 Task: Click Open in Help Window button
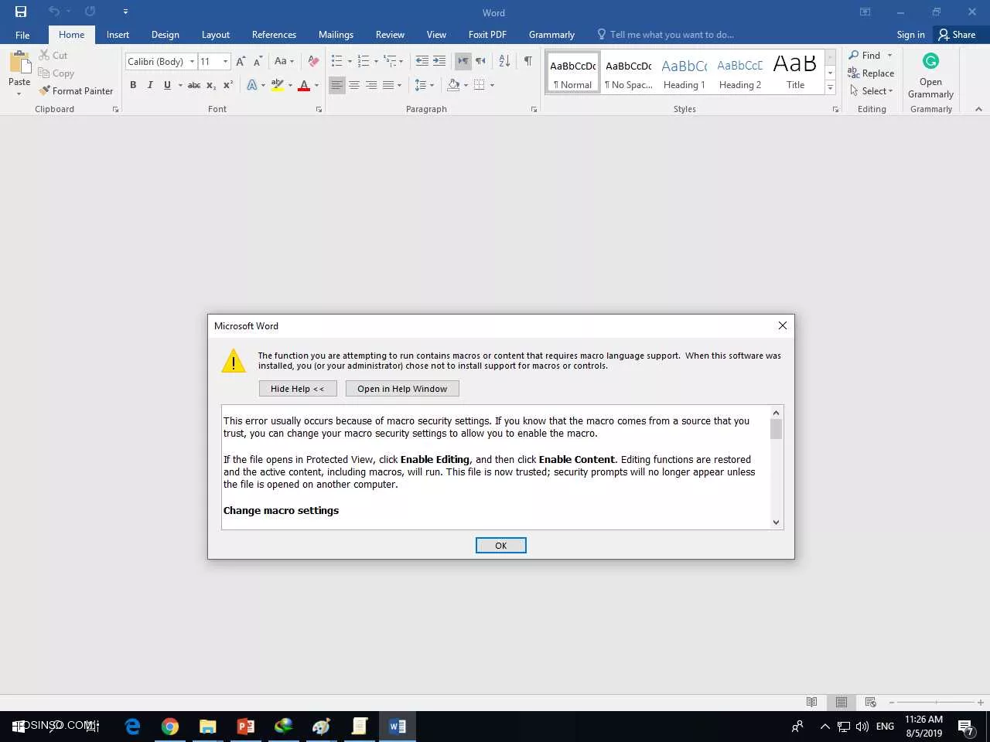tap(402, 389)
